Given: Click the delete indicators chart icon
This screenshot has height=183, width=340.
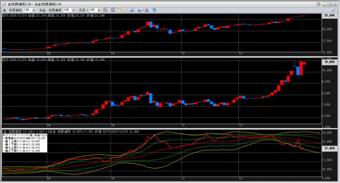Looking at the screenshot, I should (x=147, y=10).
